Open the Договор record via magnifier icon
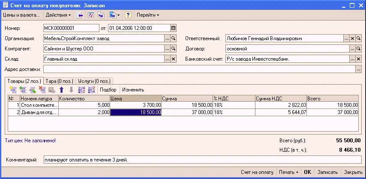The height and width of the screenshot is (179, 366). [359, 49]
